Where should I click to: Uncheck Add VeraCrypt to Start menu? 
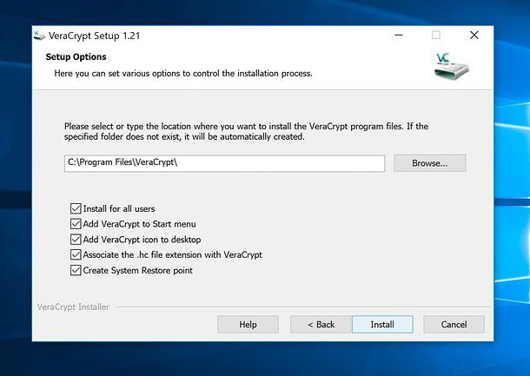(x=76, y=224)
